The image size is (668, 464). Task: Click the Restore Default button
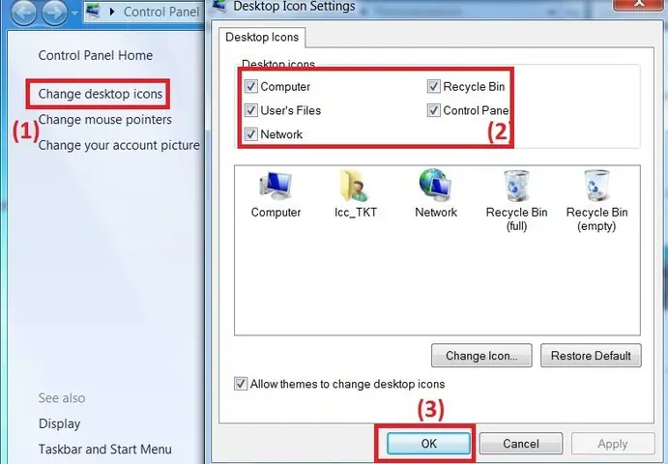[591, 356]
